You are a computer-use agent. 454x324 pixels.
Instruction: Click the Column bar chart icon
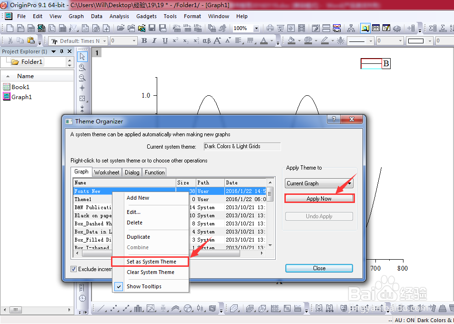(139, 309)
